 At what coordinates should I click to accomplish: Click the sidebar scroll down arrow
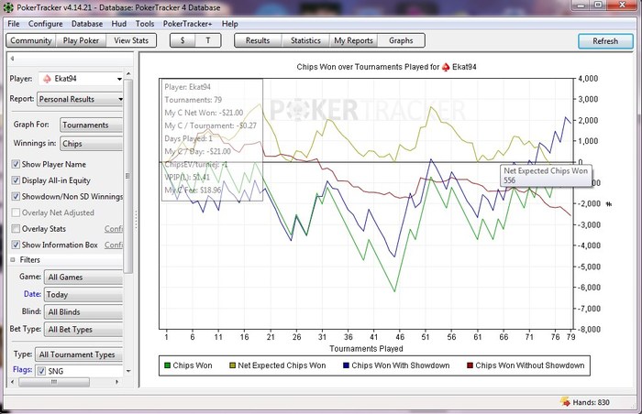coord(128,371)
